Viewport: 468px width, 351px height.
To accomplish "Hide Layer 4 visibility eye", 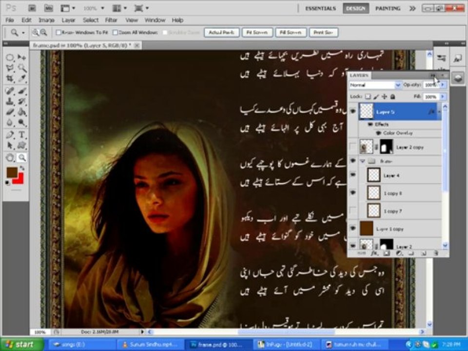I will [353, 175].
